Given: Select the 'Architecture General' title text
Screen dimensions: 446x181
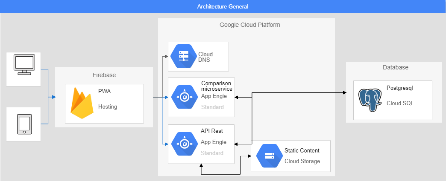Looking at the screenshot, I should 223,6.
